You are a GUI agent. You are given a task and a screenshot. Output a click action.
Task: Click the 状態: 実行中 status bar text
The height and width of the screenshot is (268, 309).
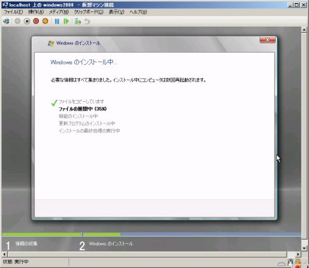[15, 262]
